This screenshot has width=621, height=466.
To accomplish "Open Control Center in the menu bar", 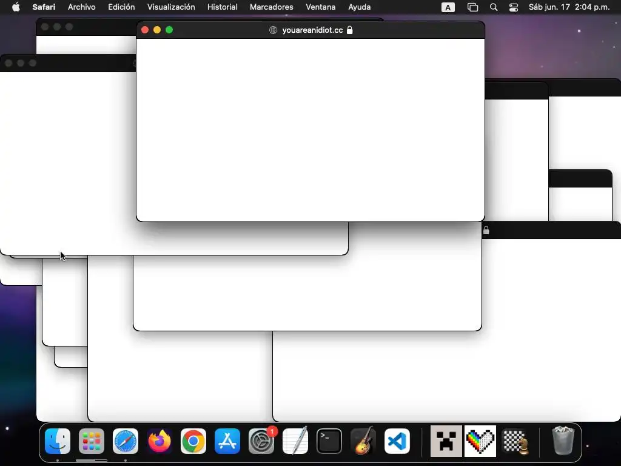I will click(x=514, y=7).
